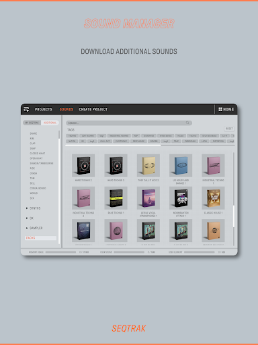Toggle the Drum and Bass tag filter
The width and height of the screenshot is (258, 345).
(x=210, y=135)
